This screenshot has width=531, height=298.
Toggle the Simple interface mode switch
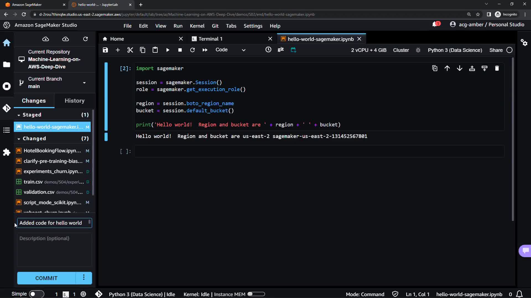pos(36,294)
